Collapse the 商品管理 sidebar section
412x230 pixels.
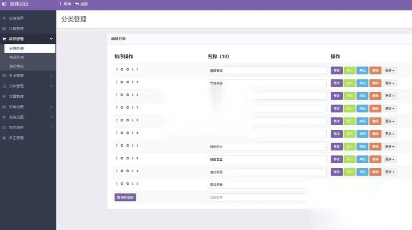pos(28,39)
